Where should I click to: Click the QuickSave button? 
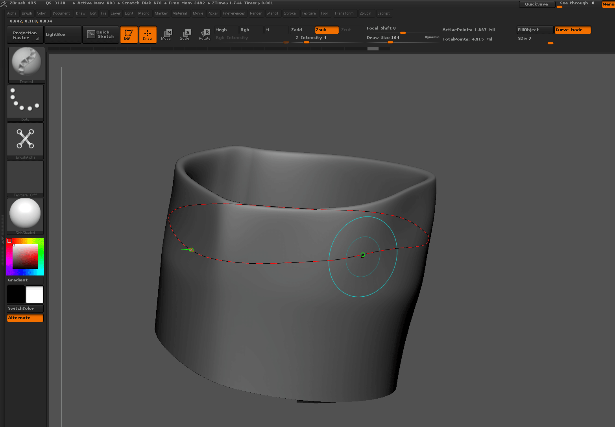point(536,4)
